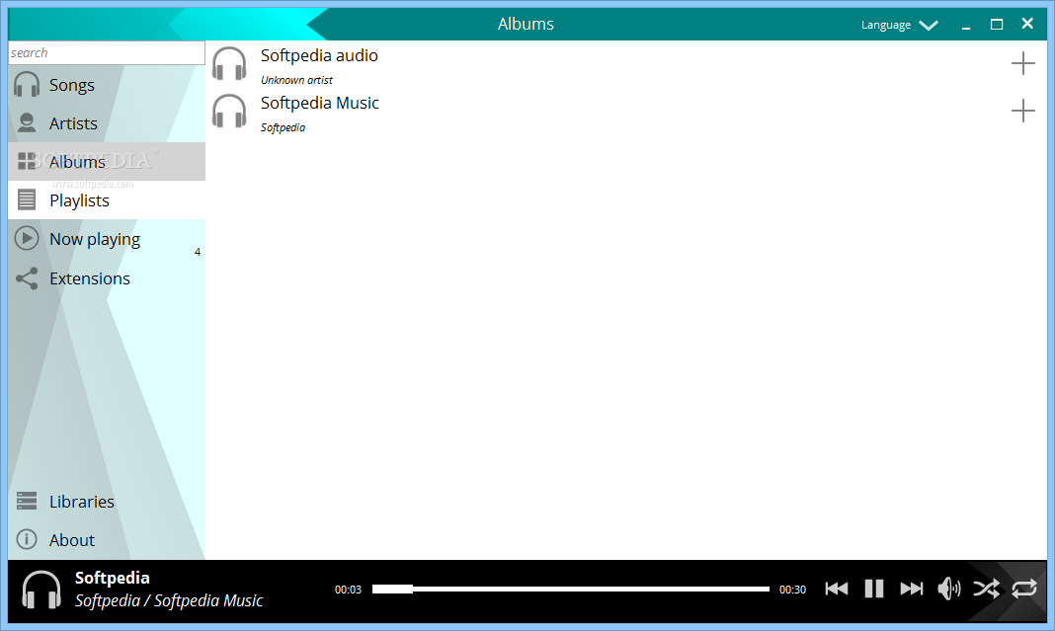Screen dimensions: 1055x631
Task: Click the Now playing count badge 4
Action: point(198,252)
